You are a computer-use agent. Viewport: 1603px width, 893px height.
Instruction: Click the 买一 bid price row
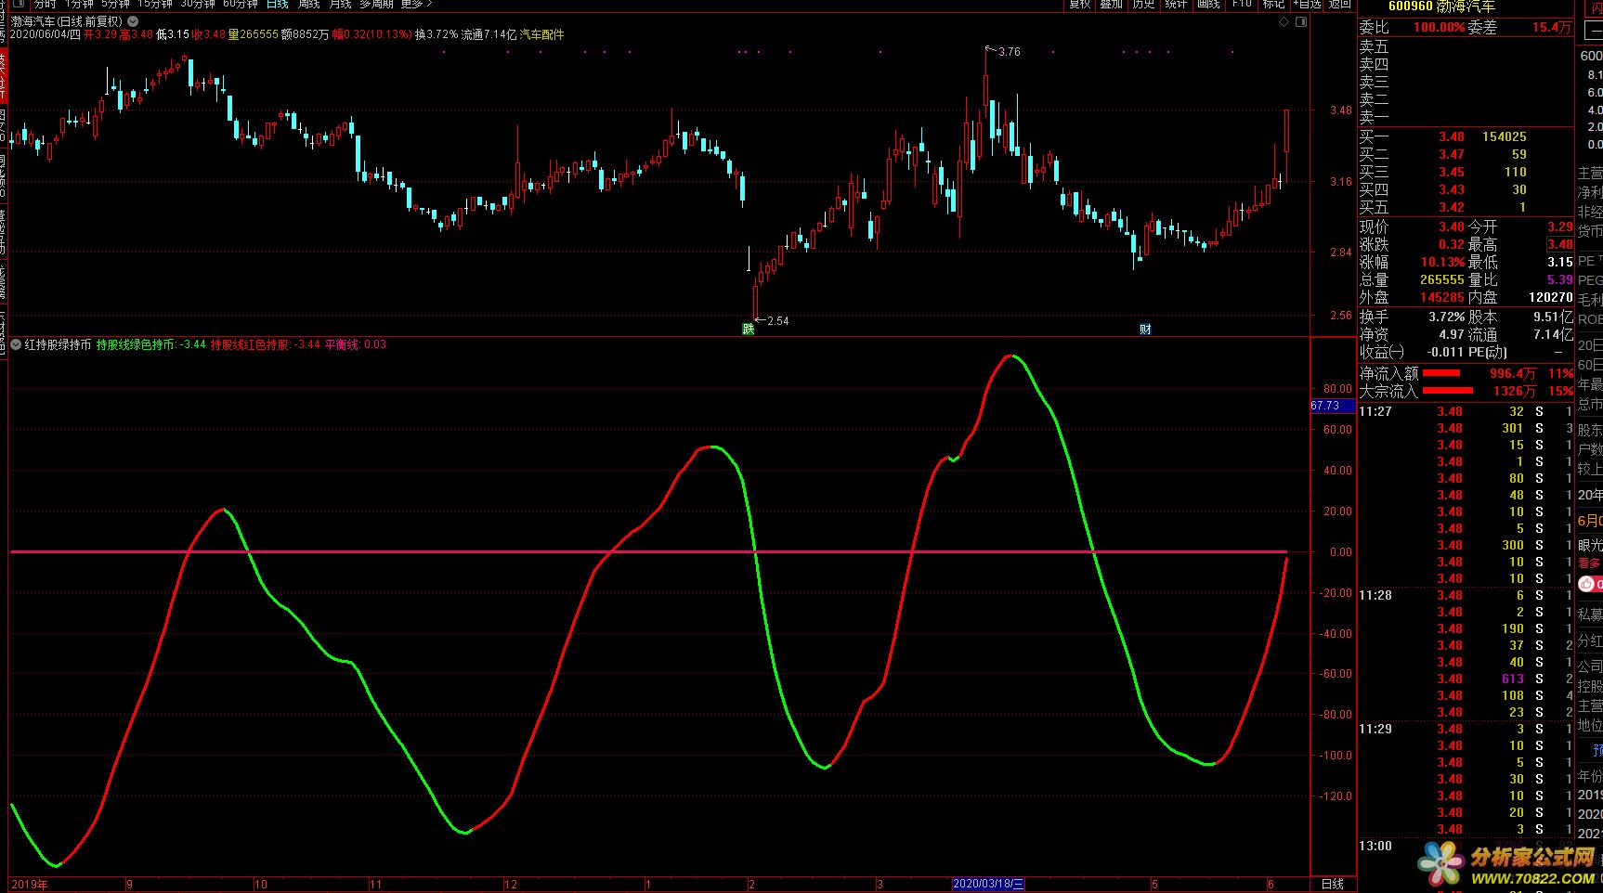tap(1466, 136)
